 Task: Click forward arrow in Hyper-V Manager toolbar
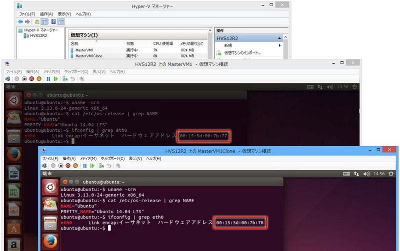pyautogui.click(x=27, y=21)
